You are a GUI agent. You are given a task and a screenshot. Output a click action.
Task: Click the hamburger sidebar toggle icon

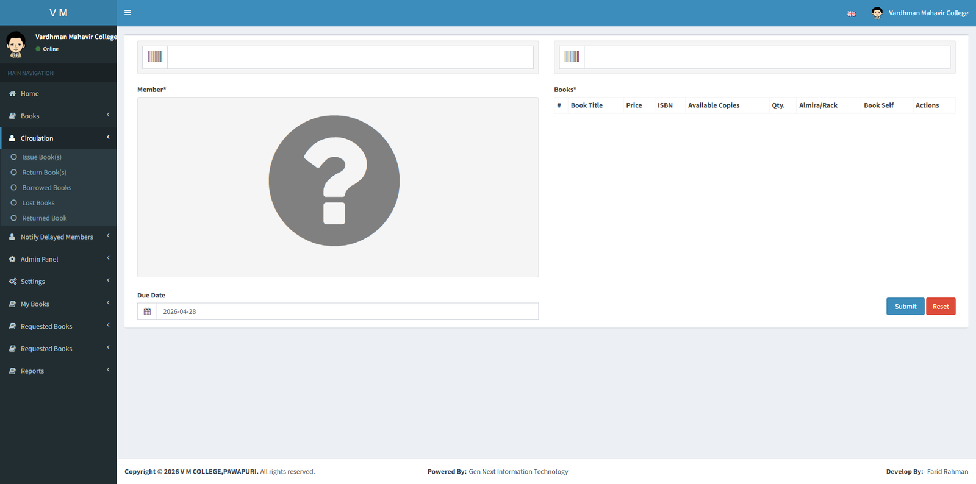(x=127, y=13)
